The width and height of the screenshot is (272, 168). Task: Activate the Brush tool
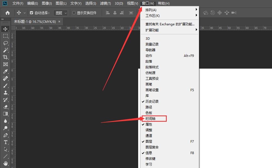pyautogui.click(x=6, y=86)
